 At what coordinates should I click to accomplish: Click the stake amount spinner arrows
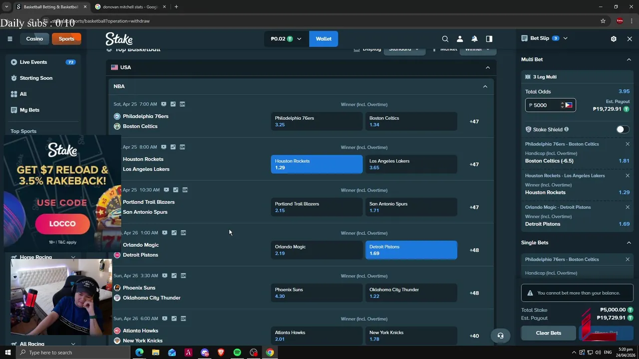562,105
